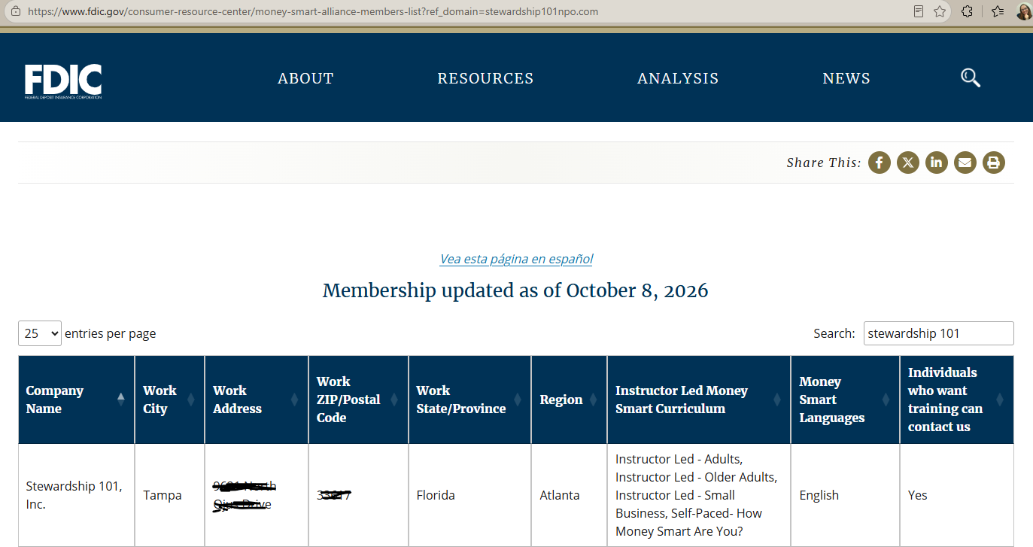
Task: Share this page on X
Action: coord(908,163)
